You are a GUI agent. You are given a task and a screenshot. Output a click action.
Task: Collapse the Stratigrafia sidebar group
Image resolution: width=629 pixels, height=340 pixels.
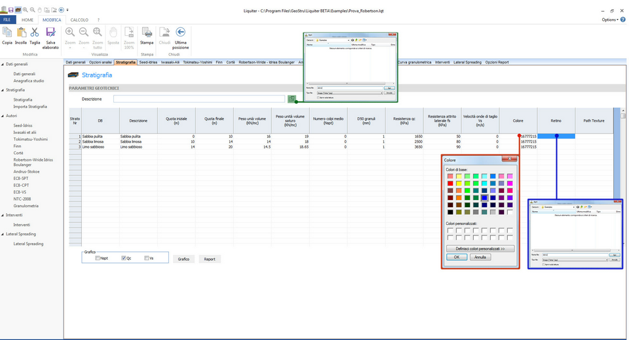click(3, 90)
